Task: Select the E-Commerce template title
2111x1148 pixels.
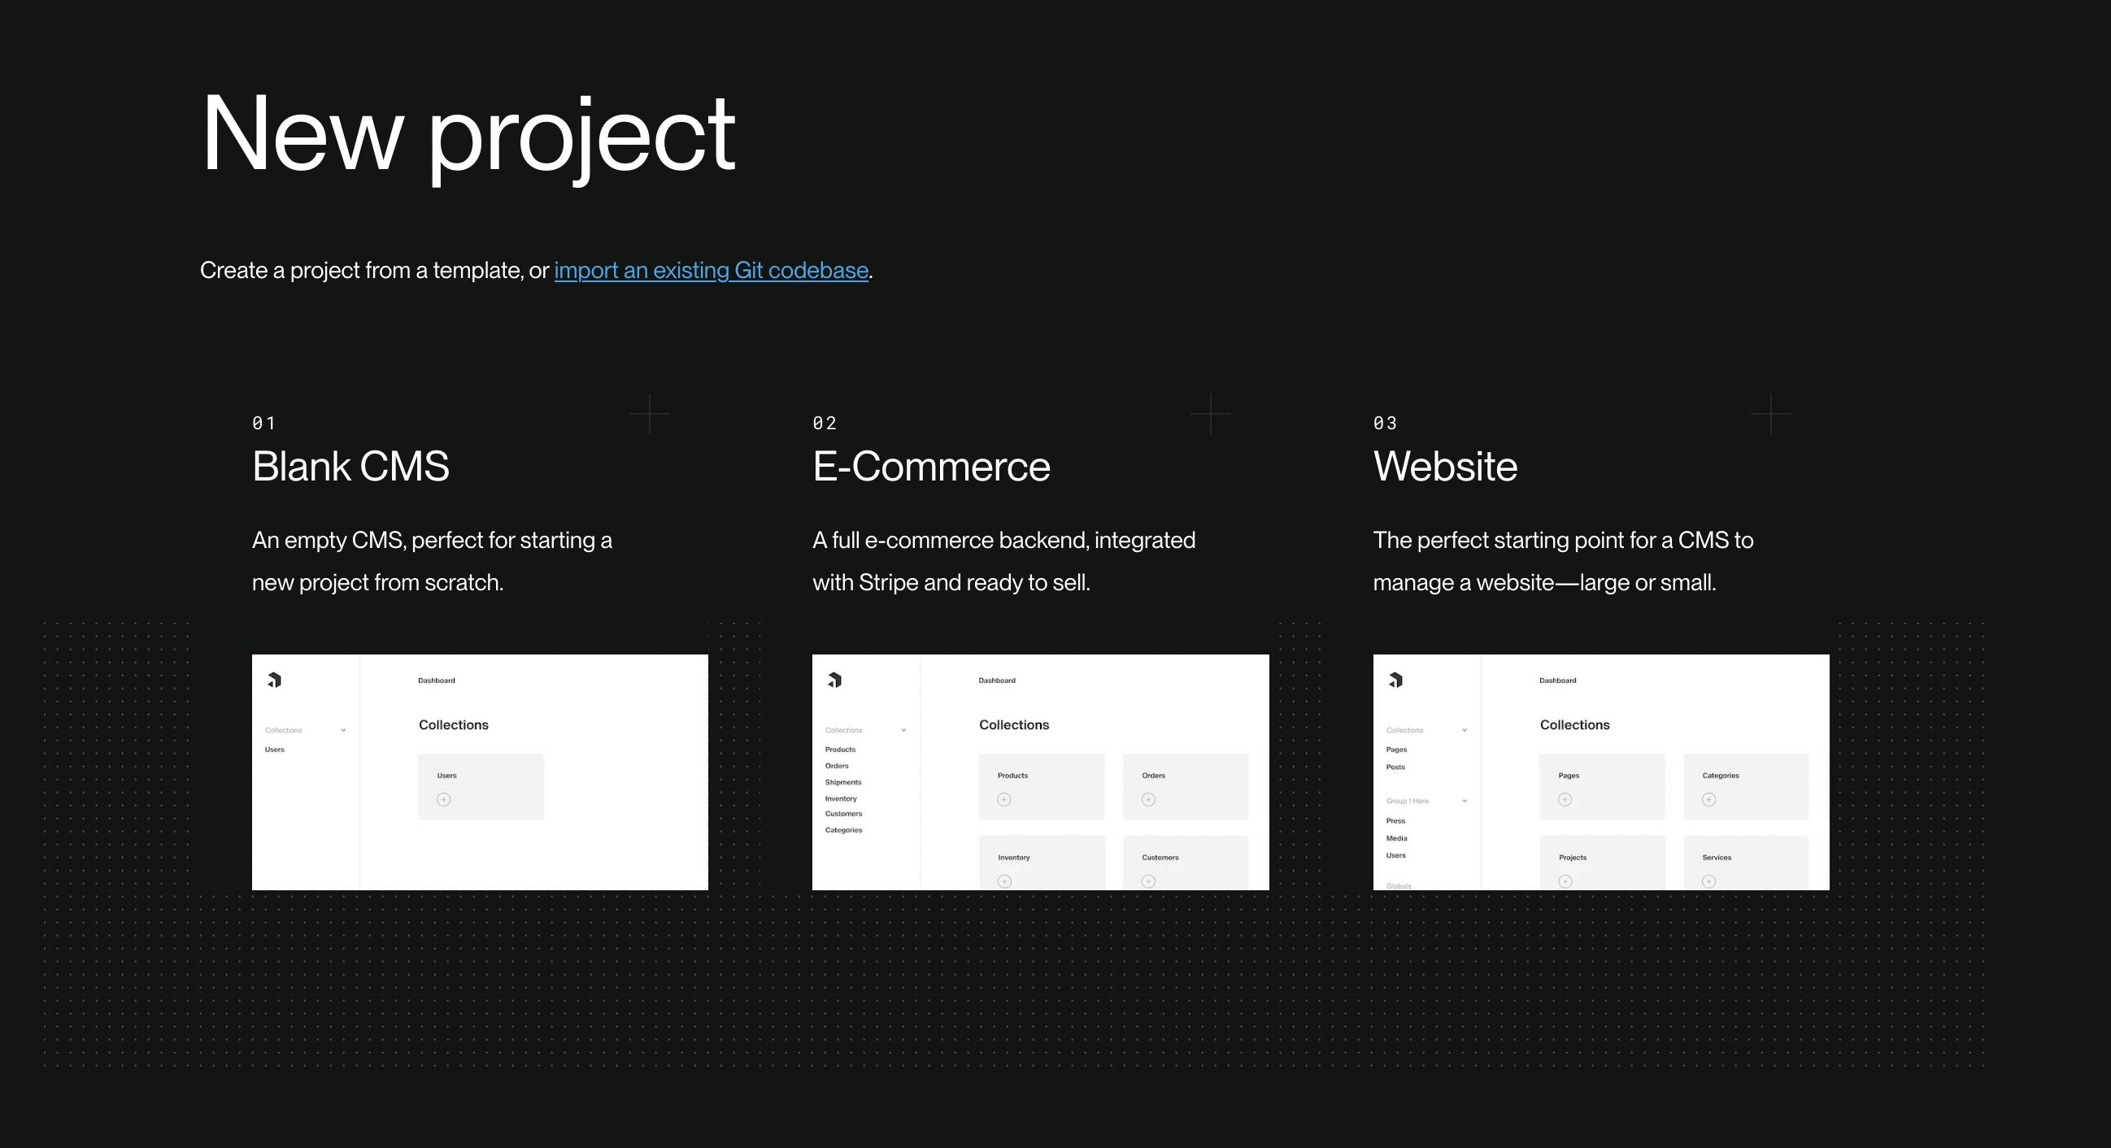Action: click(x=931, y=466)
